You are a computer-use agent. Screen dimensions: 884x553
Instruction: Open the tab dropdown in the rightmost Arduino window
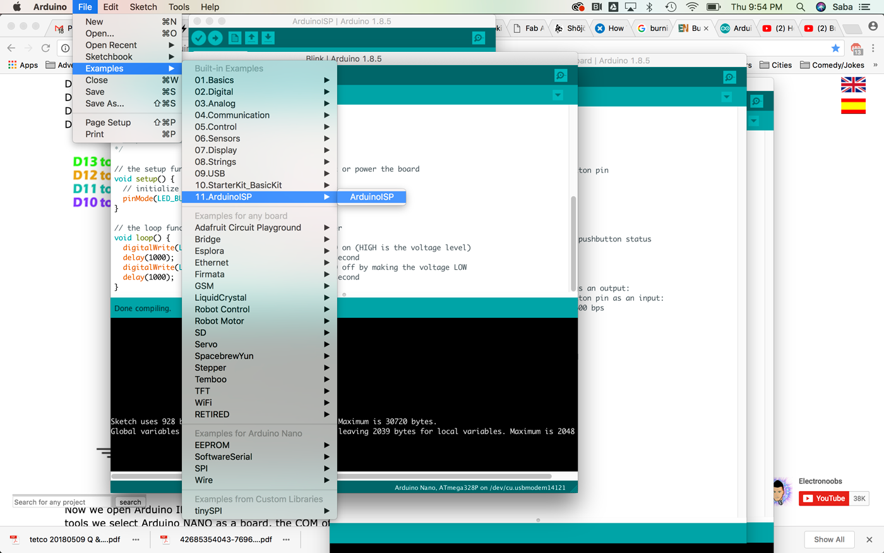[x=753, y=121]
